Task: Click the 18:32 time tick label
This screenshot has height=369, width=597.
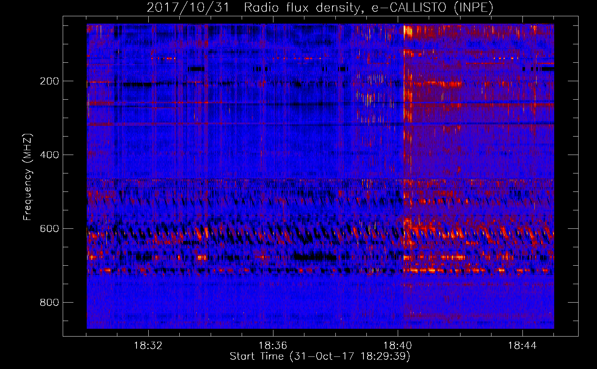Action: coord(148,345)
